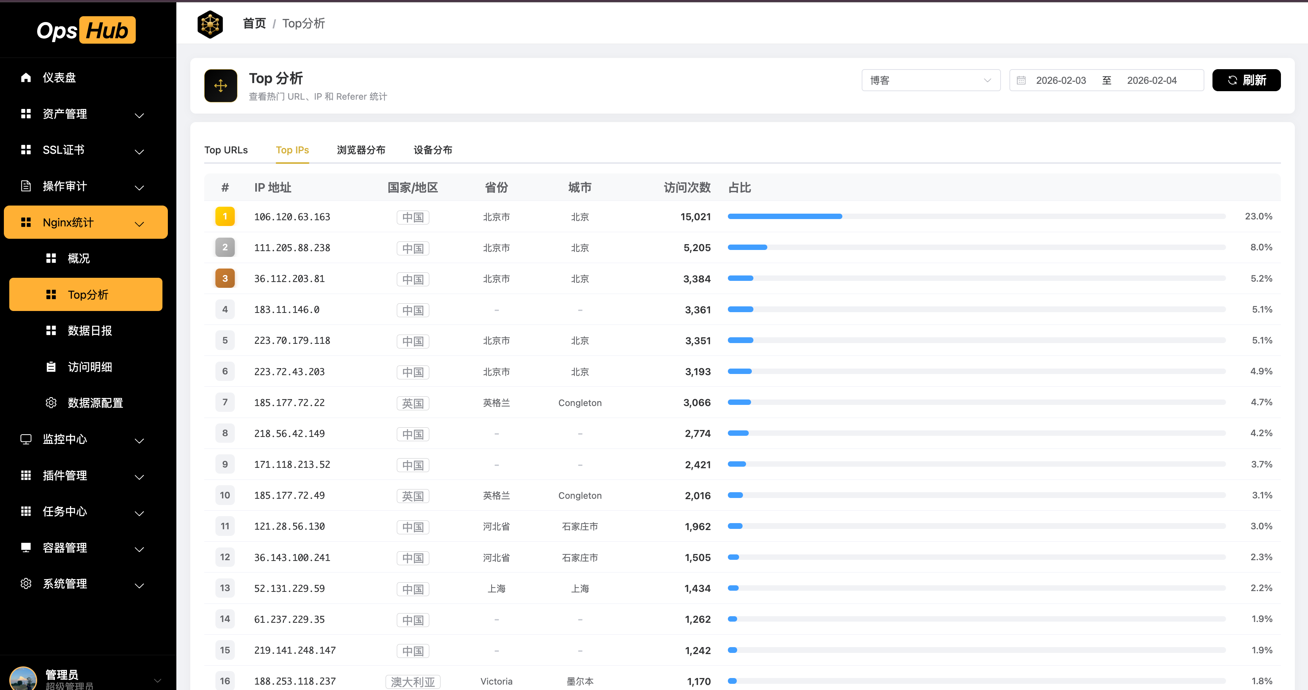Click the black move icon beside Top 分析
This screenshot has height=690, width=1308.
(220, 86)
